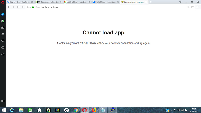Click the 'Cannot load app' heading
Viewport: 201px width, 113px height.
[x=103, y=32]
